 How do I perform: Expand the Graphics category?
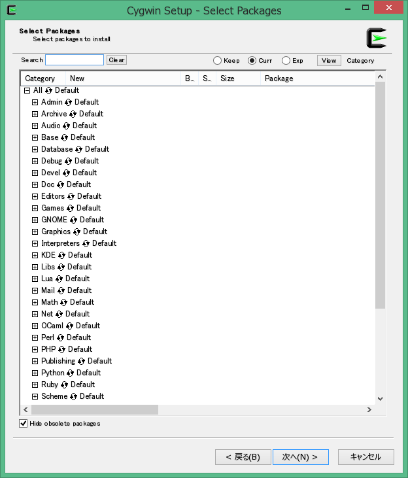(35, 232)
